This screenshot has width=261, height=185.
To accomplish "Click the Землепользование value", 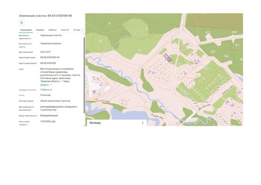I will 51,43.
